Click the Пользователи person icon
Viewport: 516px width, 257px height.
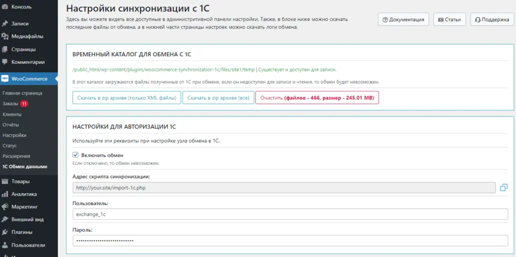tap(5, 245)
